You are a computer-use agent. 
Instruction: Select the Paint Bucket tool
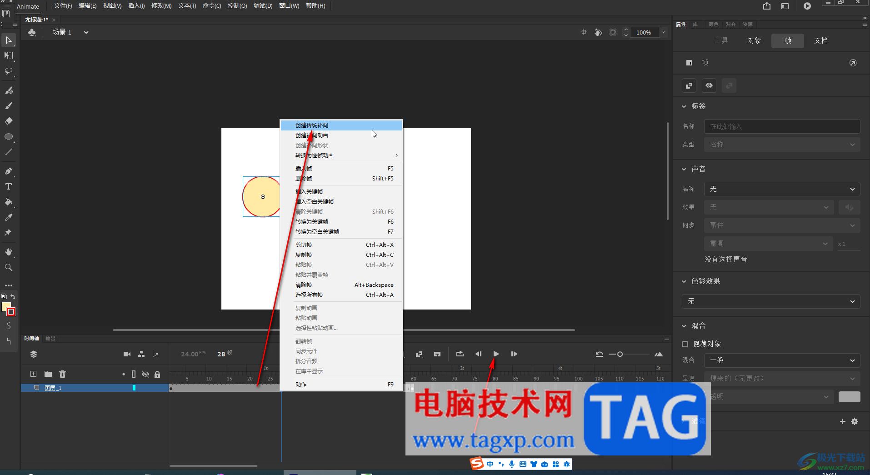(8, 202)
